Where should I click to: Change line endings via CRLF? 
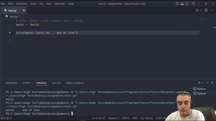[135, 118]
